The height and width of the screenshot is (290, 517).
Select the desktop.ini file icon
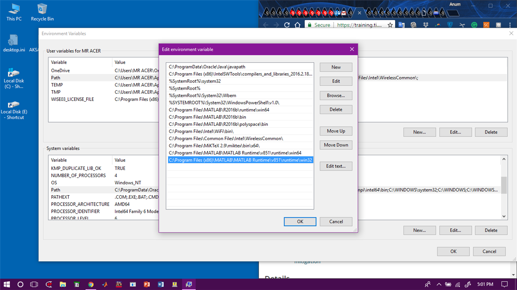14,43
